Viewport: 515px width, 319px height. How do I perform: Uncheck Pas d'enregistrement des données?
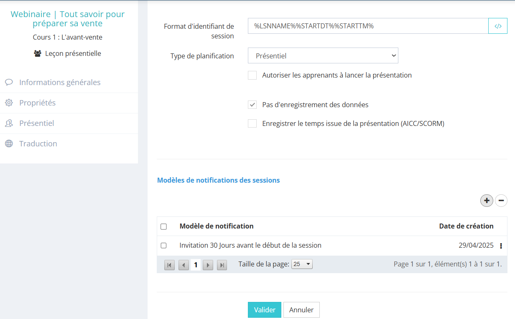click(x=252, y=105)
